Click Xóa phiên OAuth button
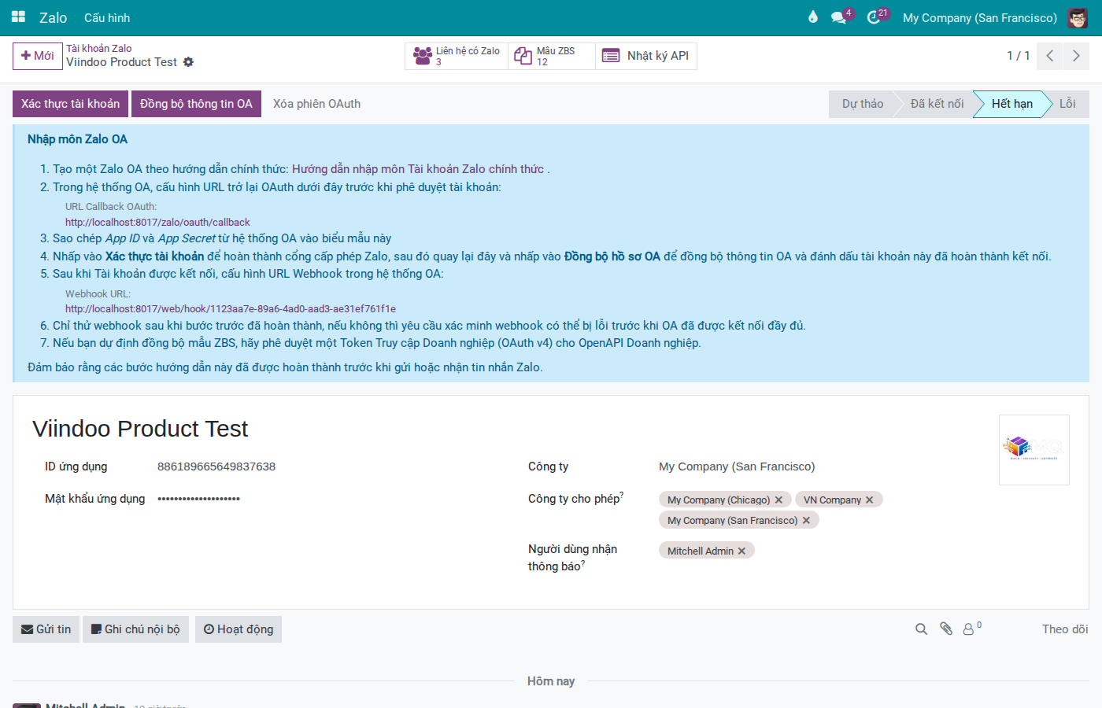Image resolution: width=1102 pixels, height=708 pixels. click(317, 104)
